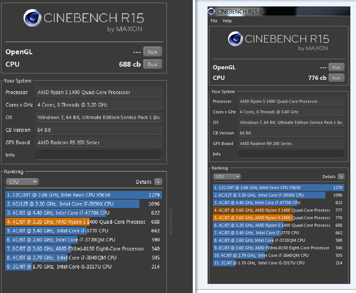Image resolution: width=356 pixels, height=293 pixels.
Task: Click OS field in left window
Action: pos(99,118)
